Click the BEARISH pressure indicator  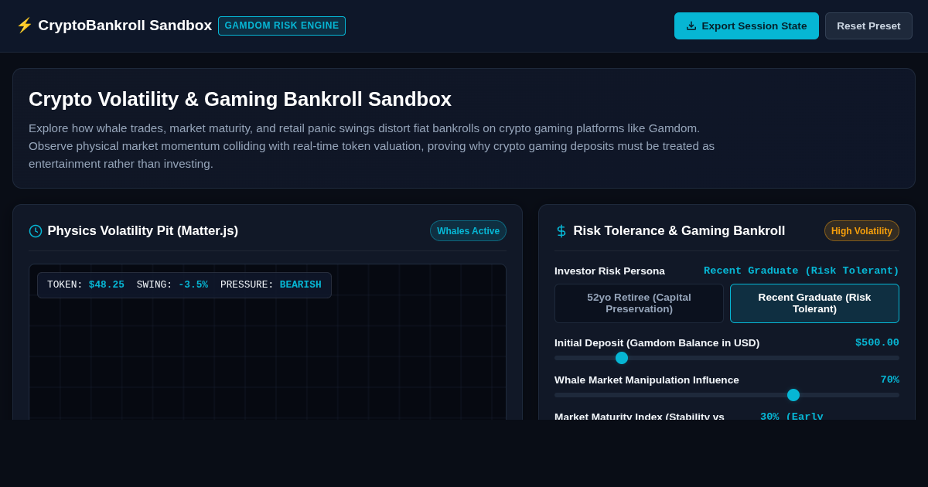coord(300,285)
